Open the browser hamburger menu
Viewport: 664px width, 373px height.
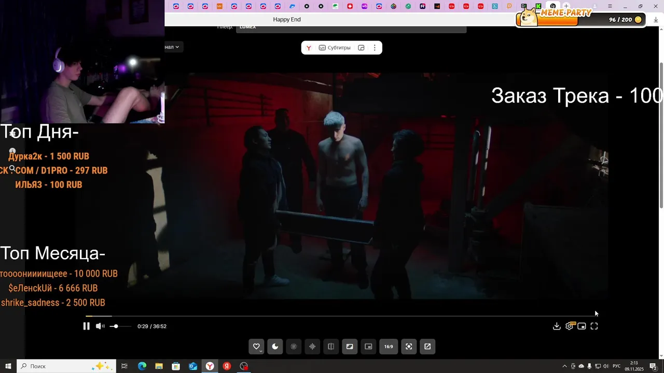[610, 6]
